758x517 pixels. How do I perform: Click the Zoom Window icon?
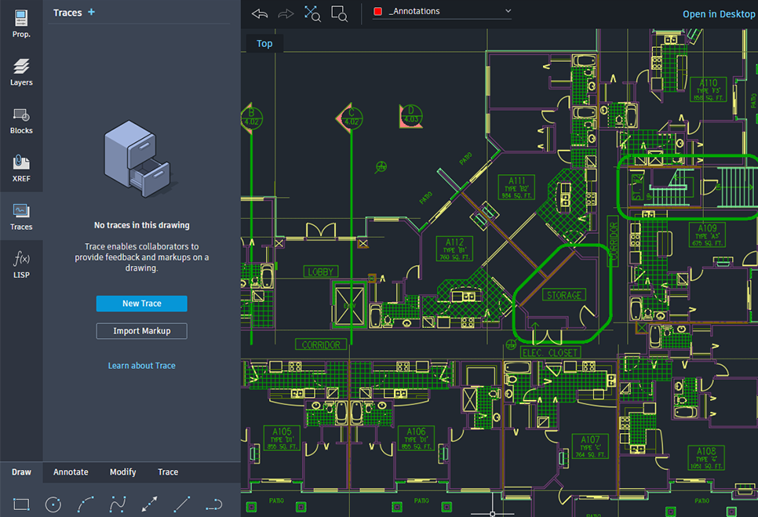click(x=339, y=13)
